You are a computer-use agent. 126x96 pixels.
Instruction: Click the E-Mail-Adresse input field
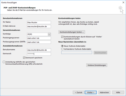point(39,26)
